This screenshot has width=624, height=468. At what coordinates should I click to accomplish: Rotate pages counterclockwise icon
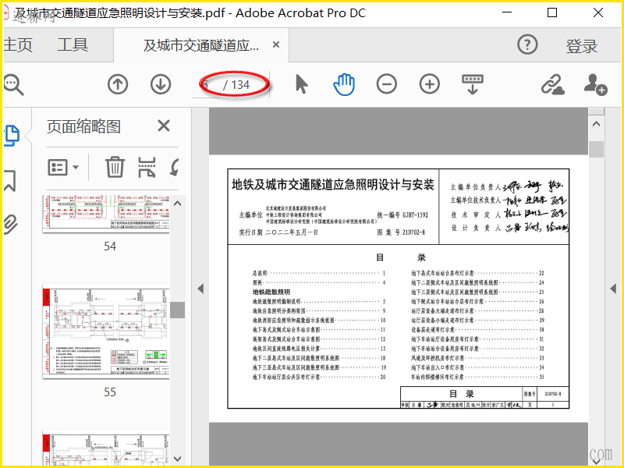point(174,167)
